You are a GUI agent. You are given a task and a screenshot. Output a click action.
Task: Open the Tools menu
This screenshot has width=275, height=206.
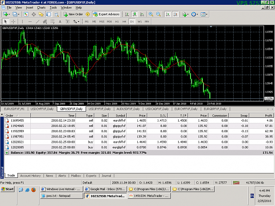(x=53, y=7)
